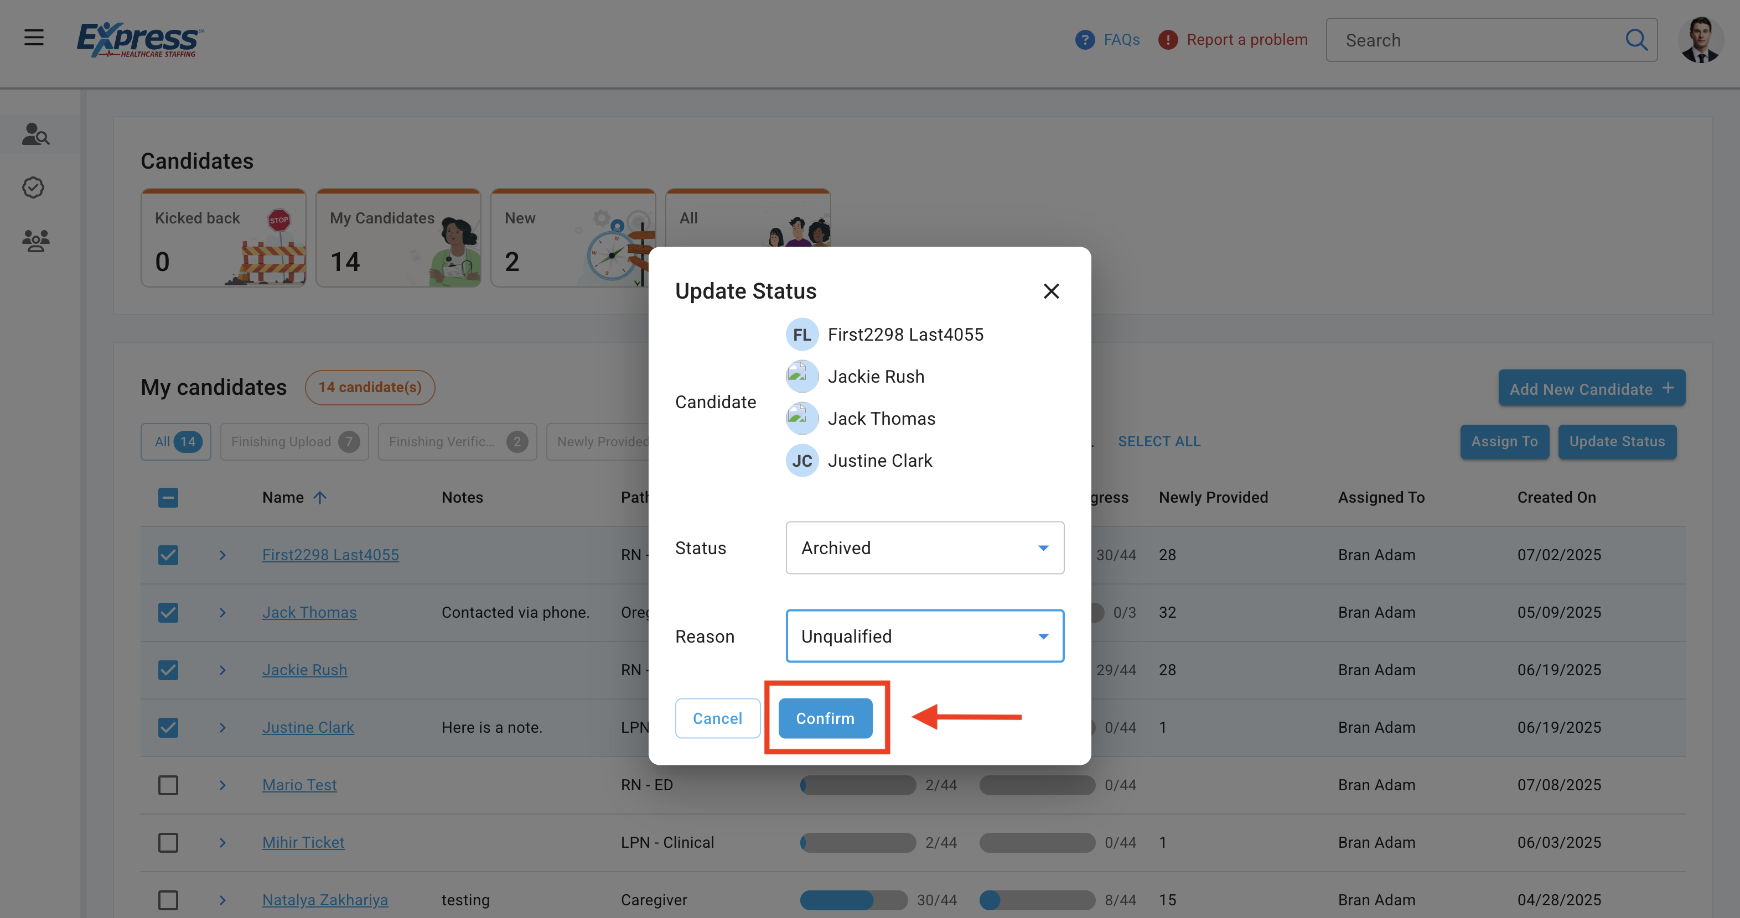Click the Report a problem alert icon
The width and height of the screenshot is (1740, 918).
point(1168,40)
